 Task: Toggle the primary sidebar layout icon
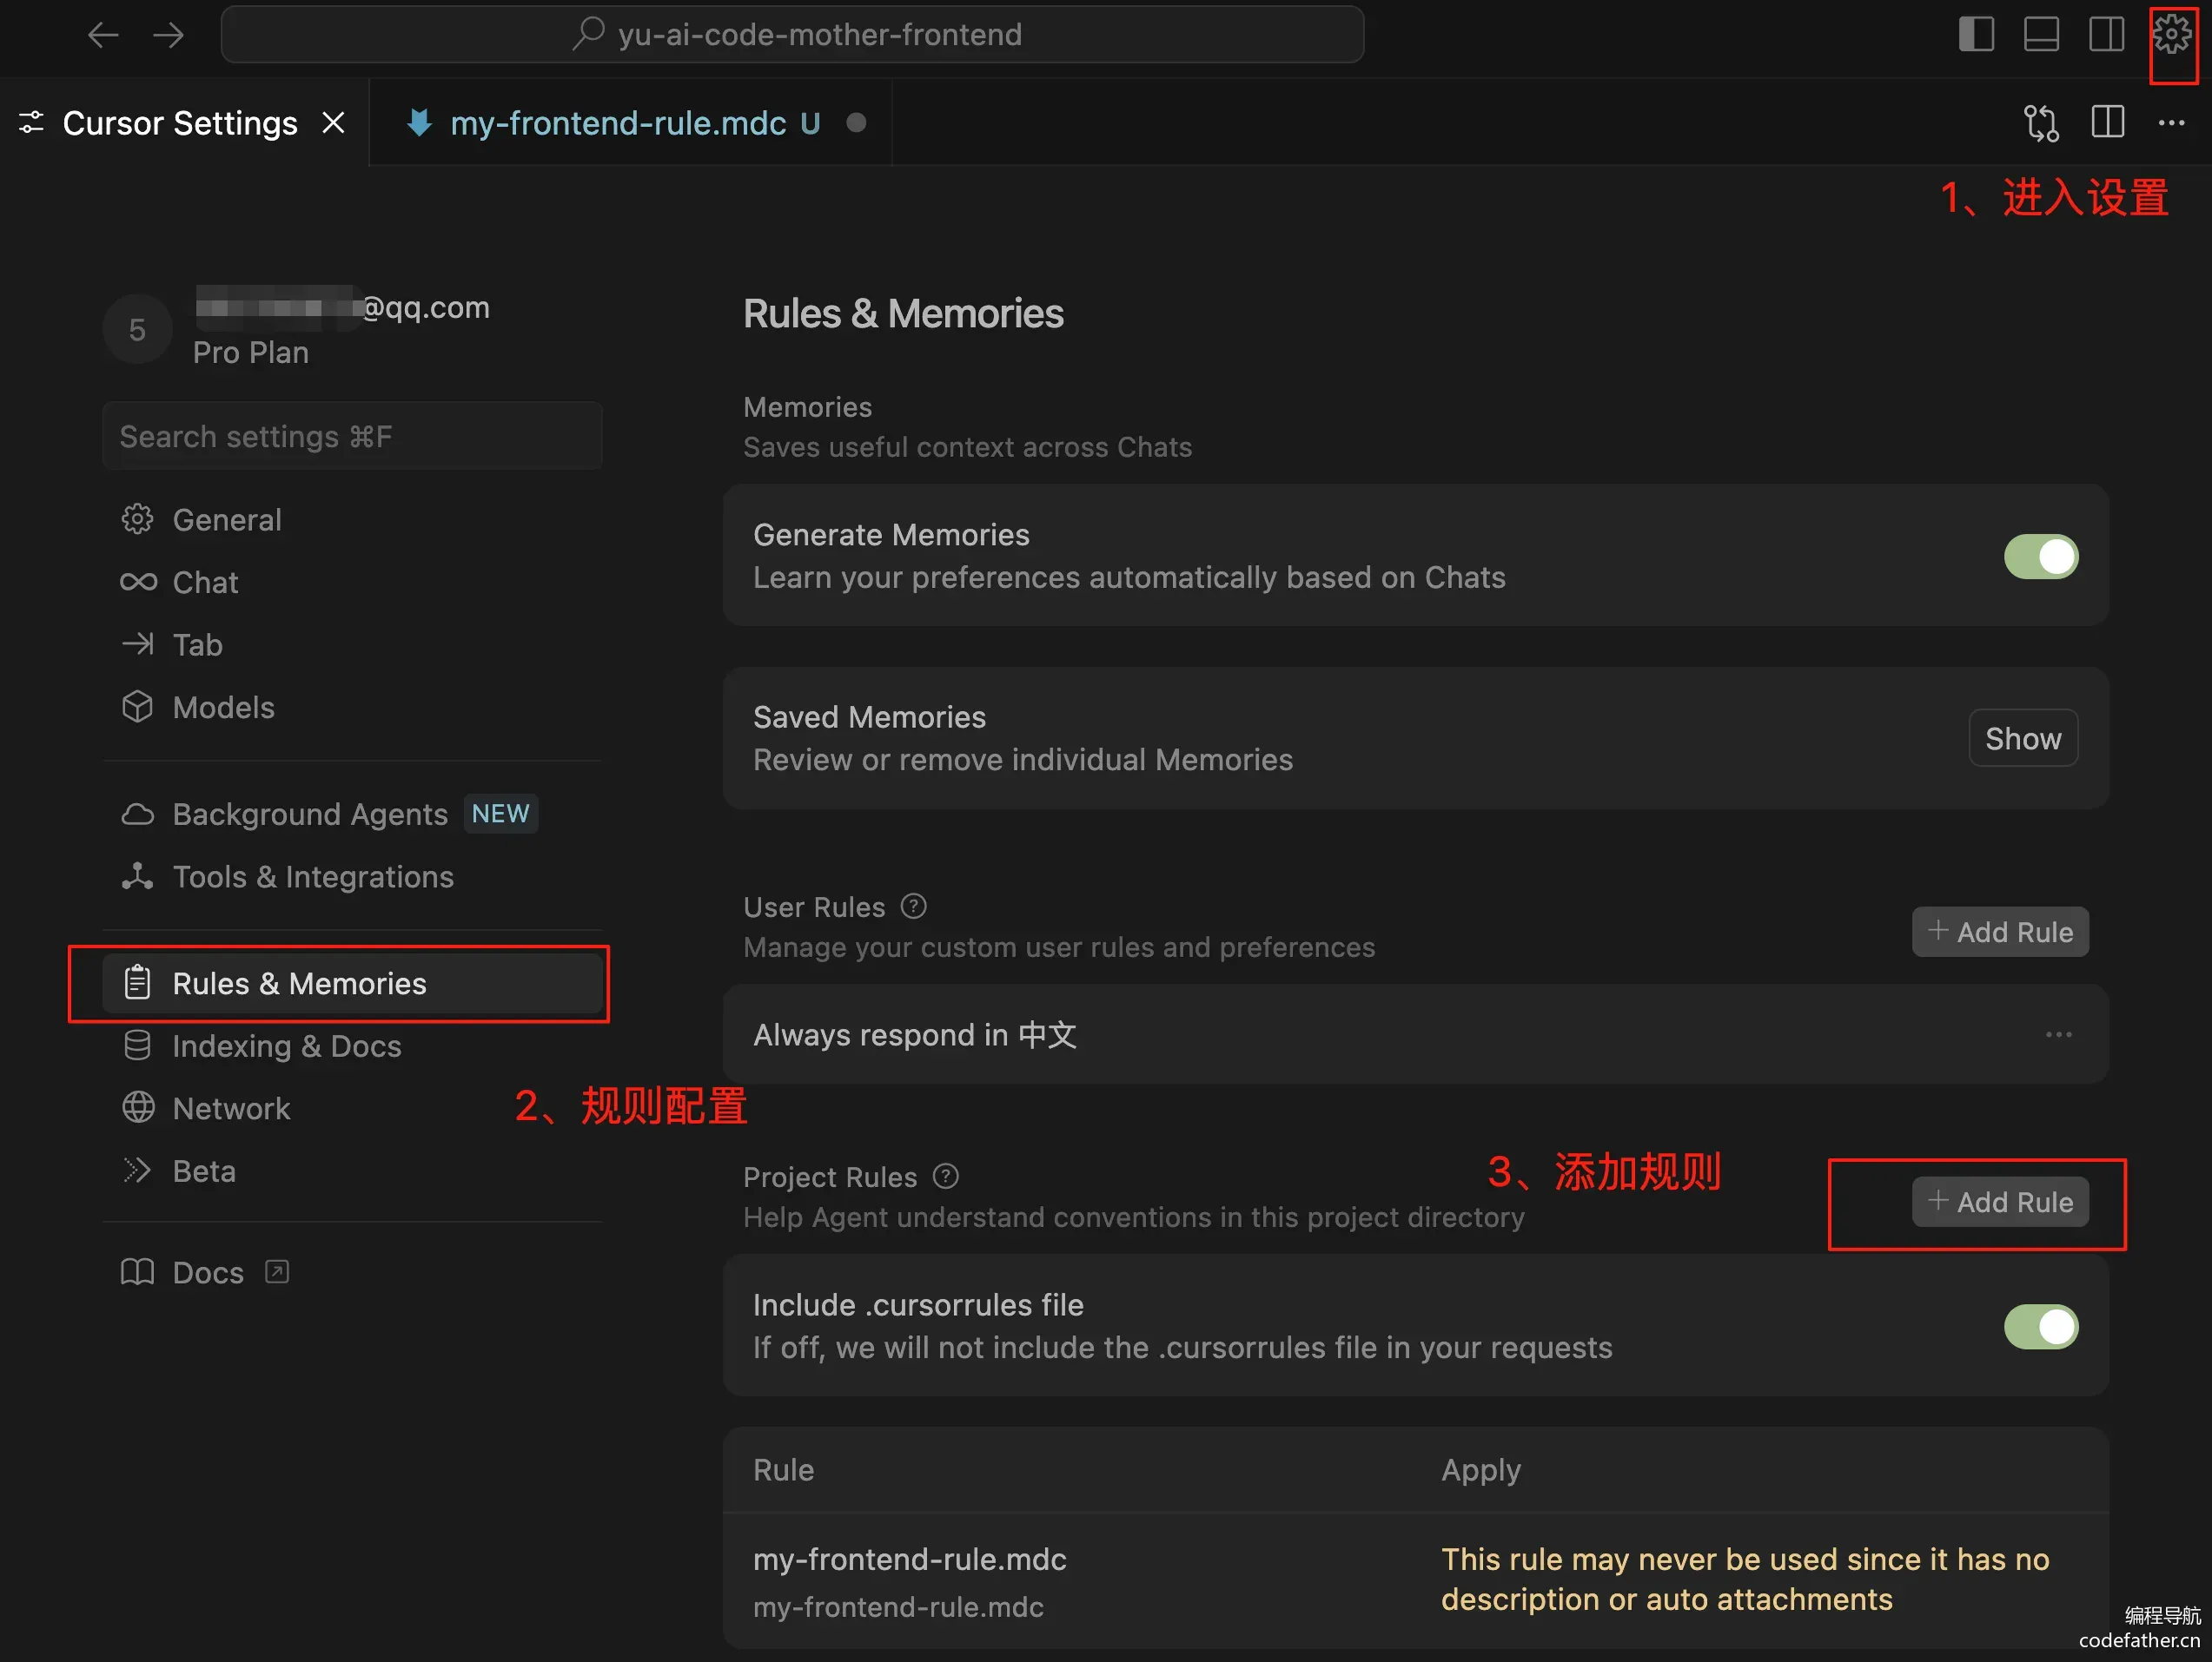tap(1976, 34)
